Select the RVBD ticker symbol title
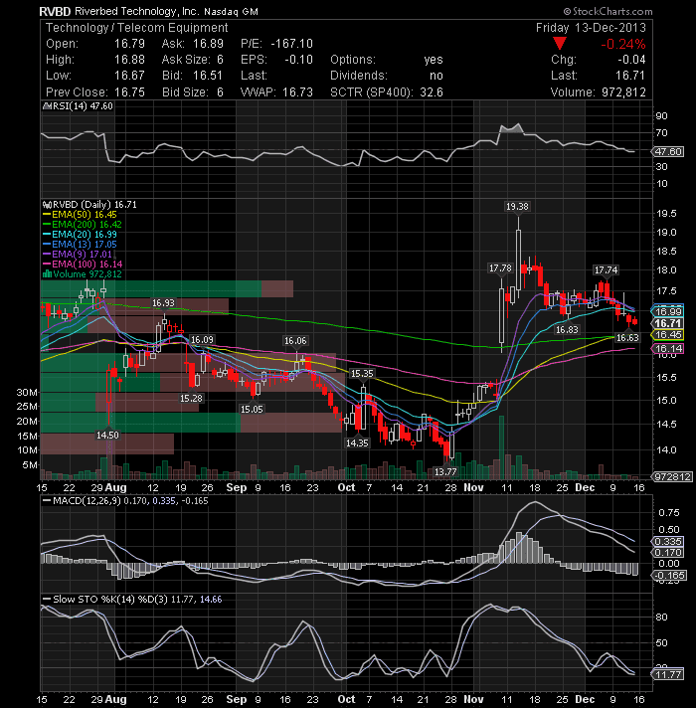 point(55,11)
